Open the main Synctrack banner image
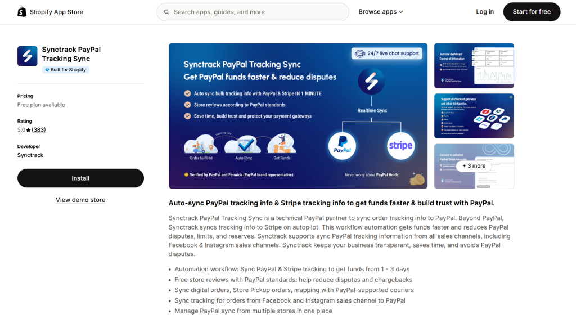 pos(298,116)
